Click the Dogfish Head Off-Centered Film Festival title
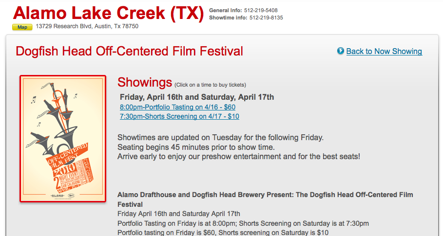Screen dimensions: 443x236 (x=130, y=51)
